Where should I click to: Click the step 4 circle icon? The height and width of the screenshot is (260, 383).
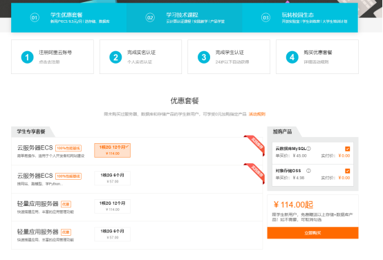click(x=292, y=57)
